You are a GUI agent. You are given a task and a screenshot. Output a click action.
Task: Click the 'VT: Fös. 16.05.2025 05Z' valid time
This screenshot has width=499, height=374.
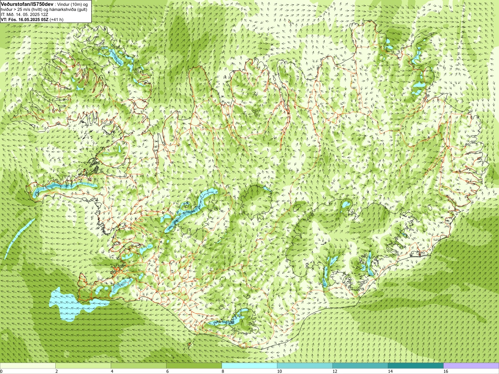[x=25, y=19]
